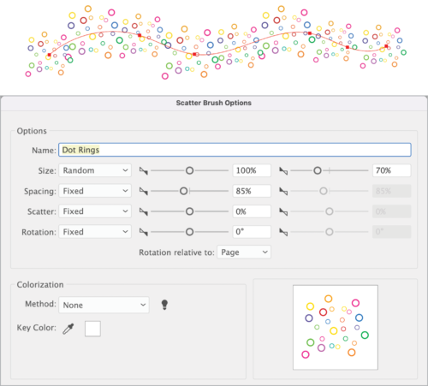The height and width of the screenshot is (386, 428).
Task: Open the Size method dropdown set to Random
Action: 95,170
